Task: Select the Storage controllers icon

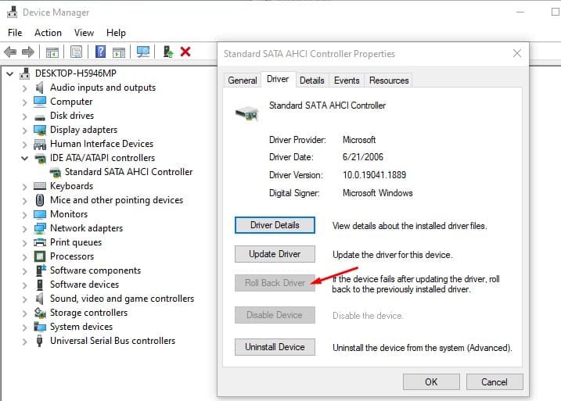Action: [x=40, y=313]
